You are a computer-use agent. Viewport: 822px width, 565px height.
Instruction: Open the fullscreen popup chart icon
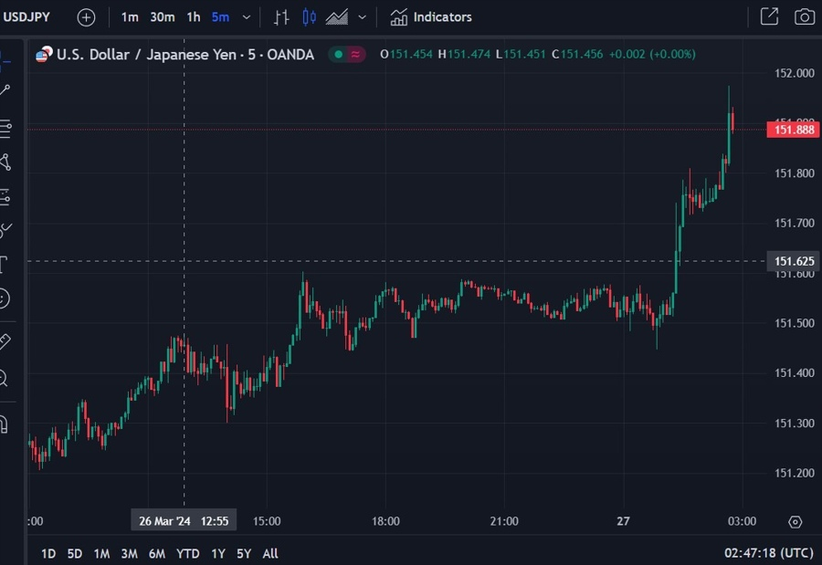click(769, 16)
